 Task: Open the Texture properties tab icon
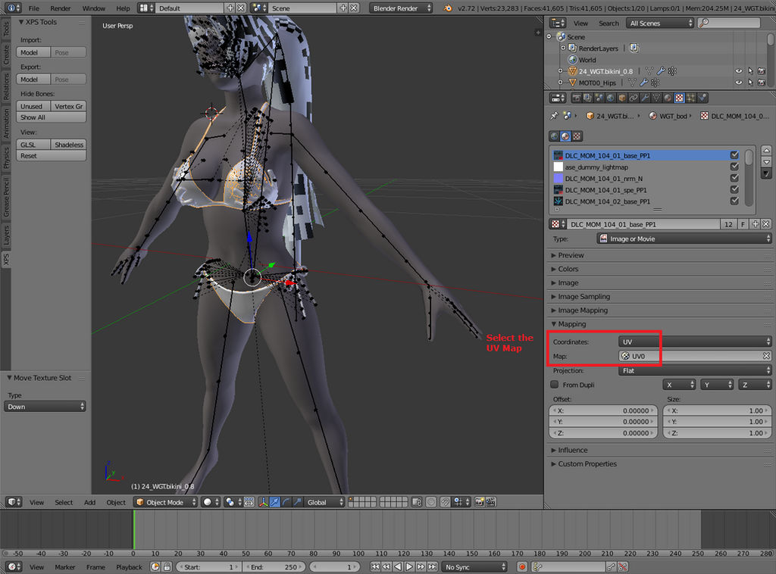click(679, 98)
